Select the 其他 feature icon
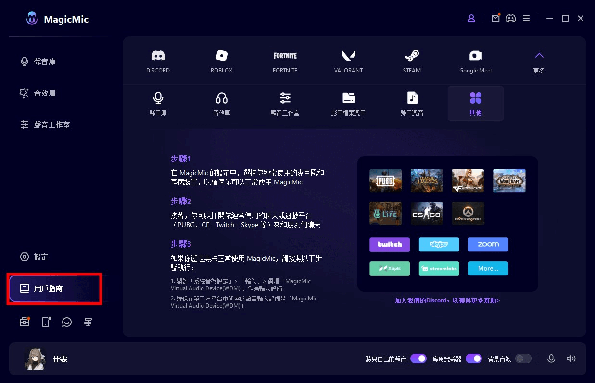The height and width of the screenshot is (383, 595). [x=475, y=104]
